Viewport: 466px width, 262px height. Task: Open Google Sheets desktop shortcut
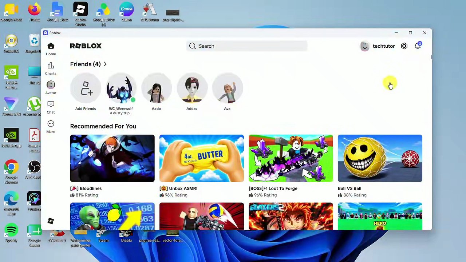(x=34, y=235)
